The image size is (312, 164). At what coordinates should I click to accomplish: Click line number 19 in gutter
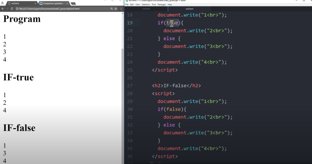[130, 23]
